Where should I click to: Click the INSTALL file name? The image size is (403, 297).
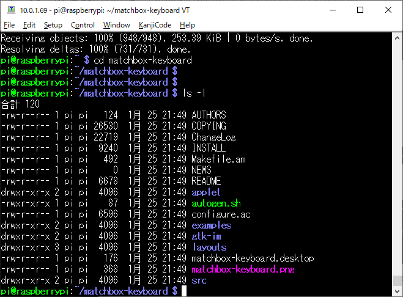pyautogui.click(x=209, y=148)
